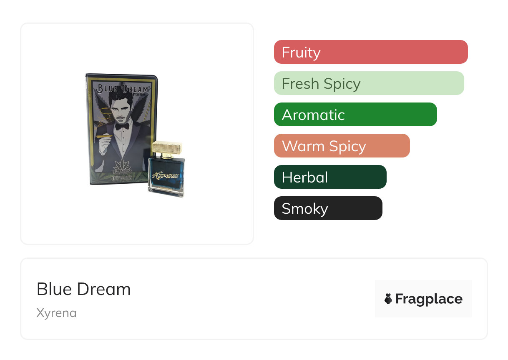
Task: Choose the Aromatic accord bar
Action: (x=355, y=115)
